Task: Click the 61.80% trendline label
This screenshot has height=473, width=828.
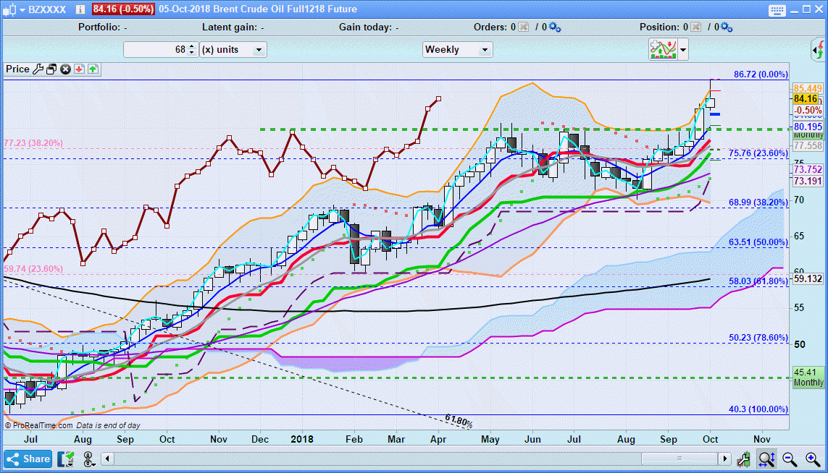Action: tap(459, 422)
